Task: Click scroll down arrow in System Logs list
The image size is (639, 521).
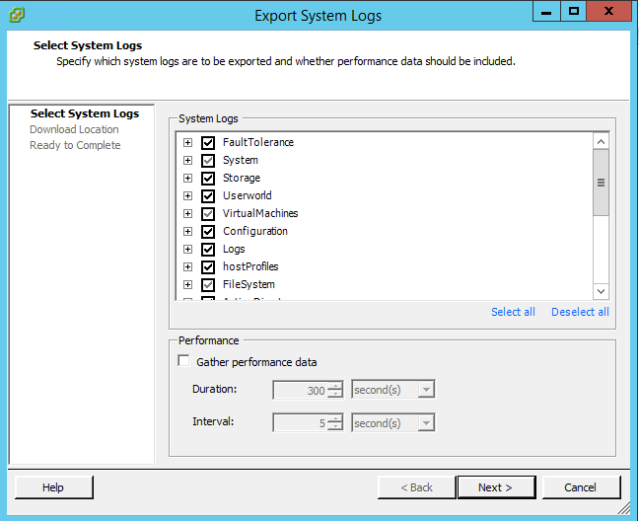Action: (601, 291)
